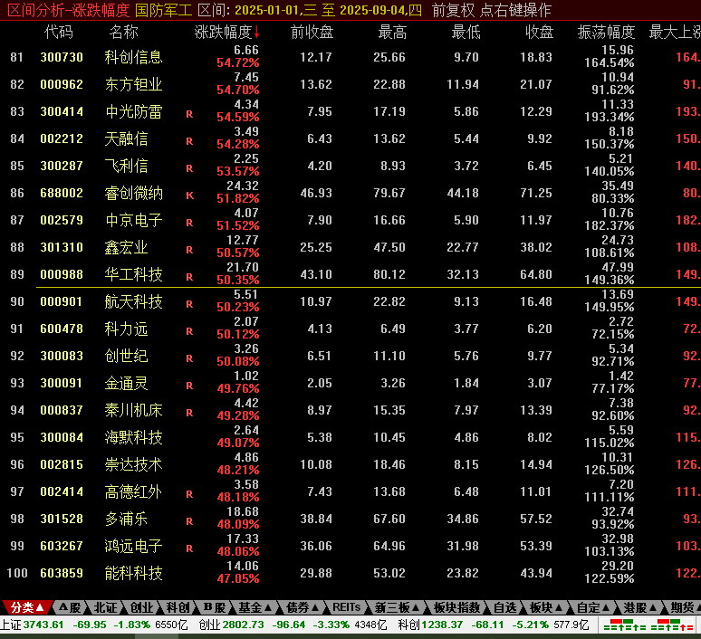Click the date range 2025-01-01 in title
This screenshot has height=639, width=701.
point(269,10)
